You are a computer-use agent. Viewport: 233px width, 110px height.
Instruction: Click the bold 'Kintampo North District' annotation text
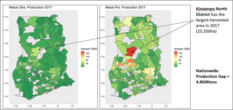pos(209,11)
